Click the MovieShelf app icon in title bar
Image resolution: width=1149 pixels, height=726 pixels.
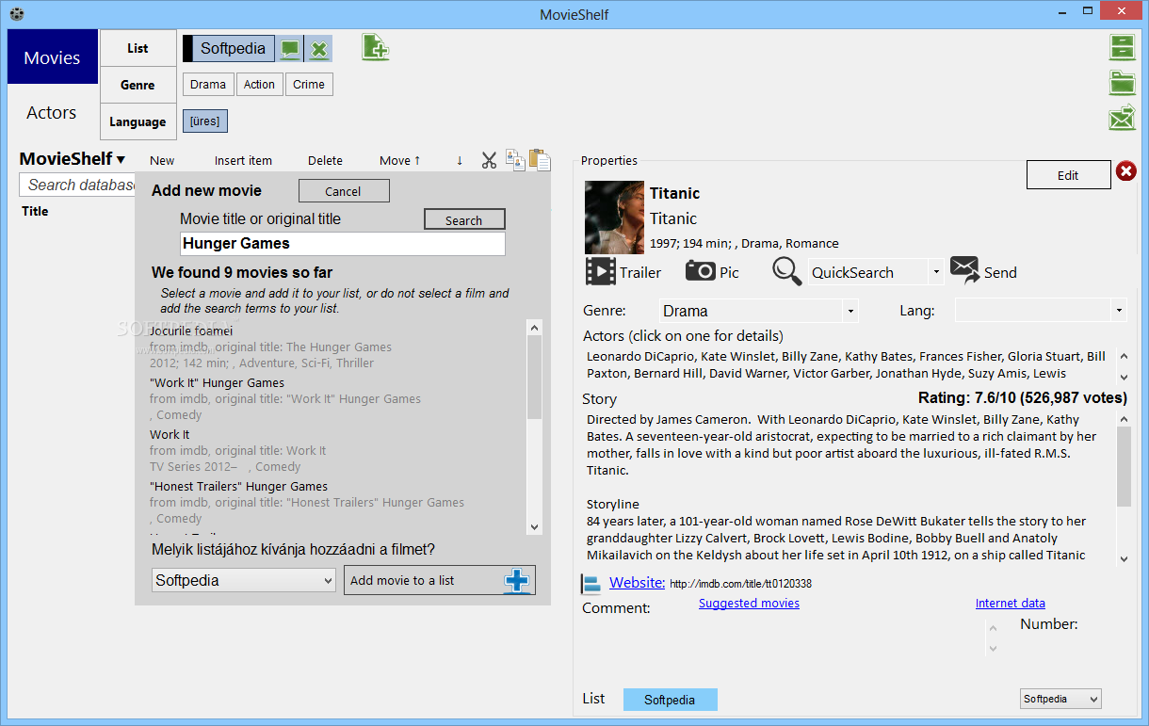pos(16,14)
